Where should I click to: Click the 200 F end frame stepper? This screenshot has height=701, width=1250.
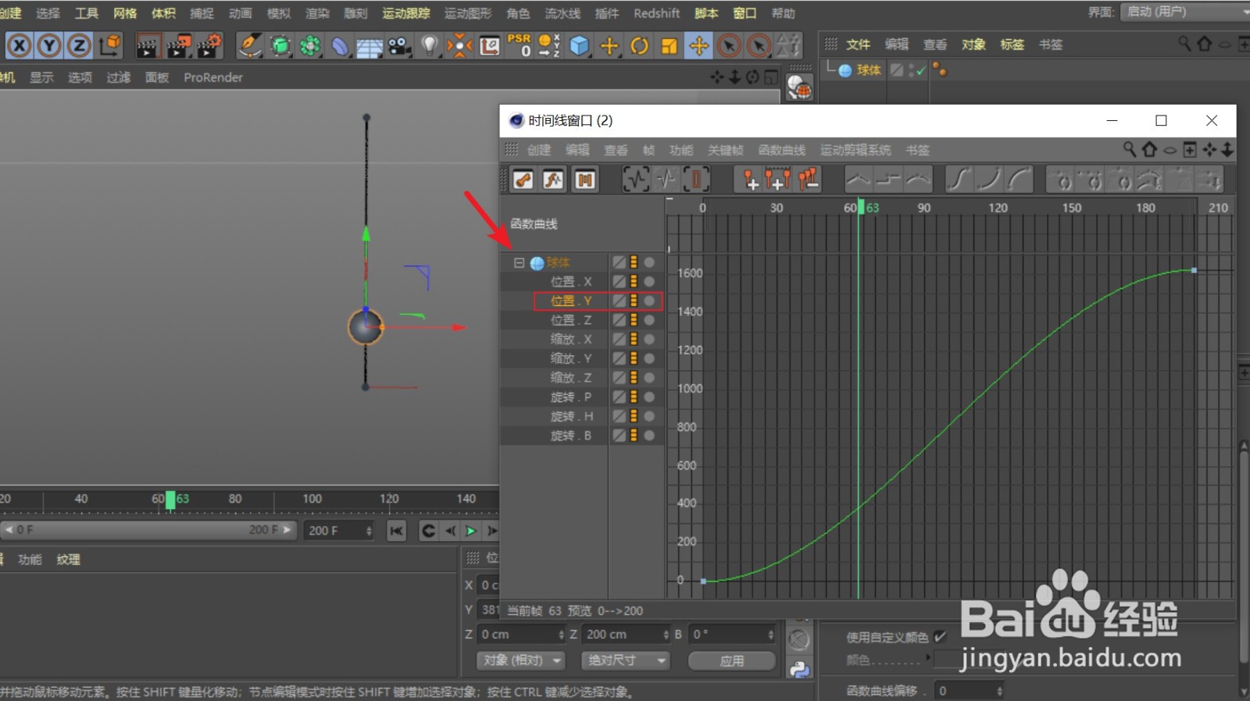pos(370,531)
